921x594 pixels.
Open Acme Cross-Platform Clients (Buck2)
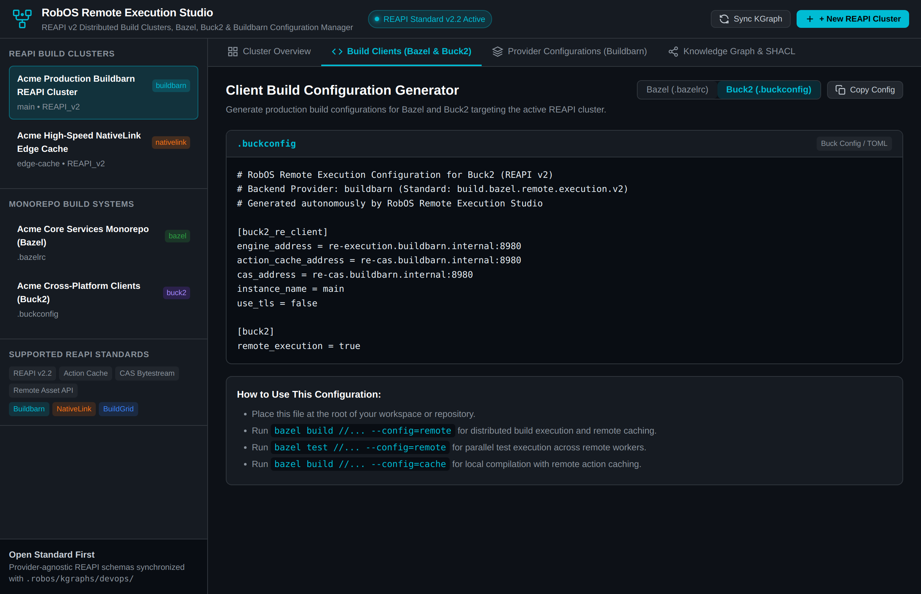tap(103, 300)
